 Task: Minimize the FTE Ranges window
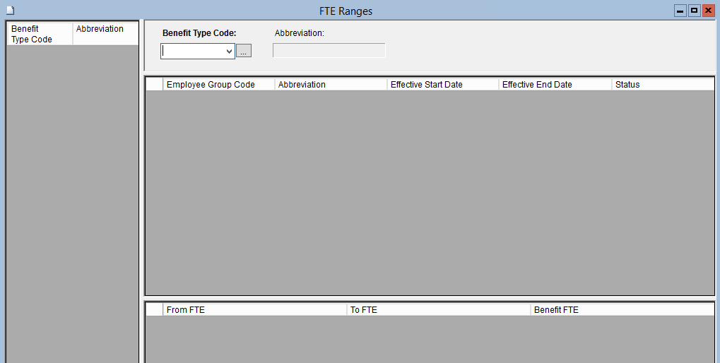click(680, 11)
